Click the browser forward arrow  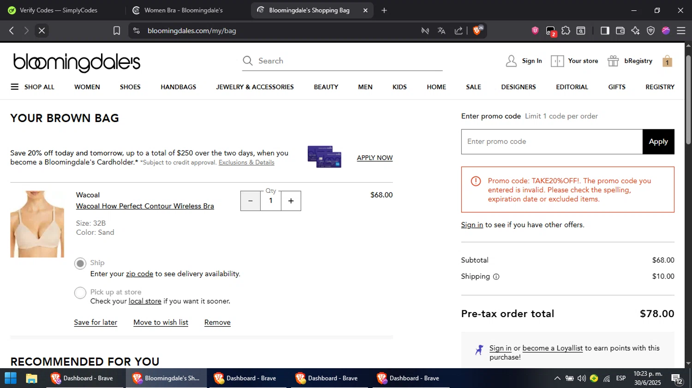[26, 31]
